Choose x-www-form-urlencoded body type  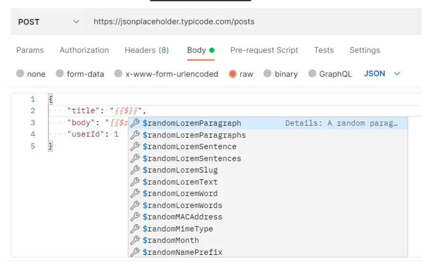118,74
